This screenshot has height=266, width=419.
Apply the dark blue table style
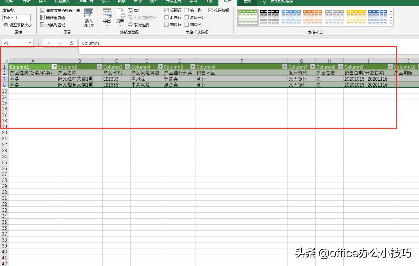pos(378,17)
